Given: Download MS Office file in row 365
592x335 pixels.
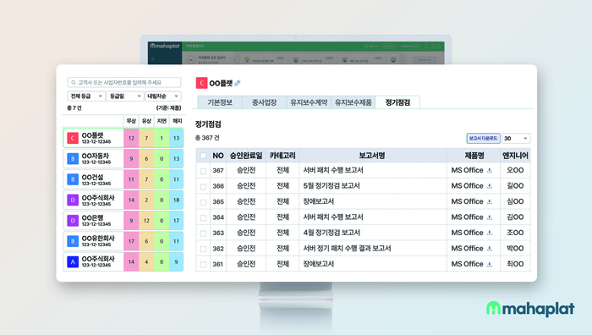Looking at the screenshot, I should pyautogui.click(x=490, y=201).
